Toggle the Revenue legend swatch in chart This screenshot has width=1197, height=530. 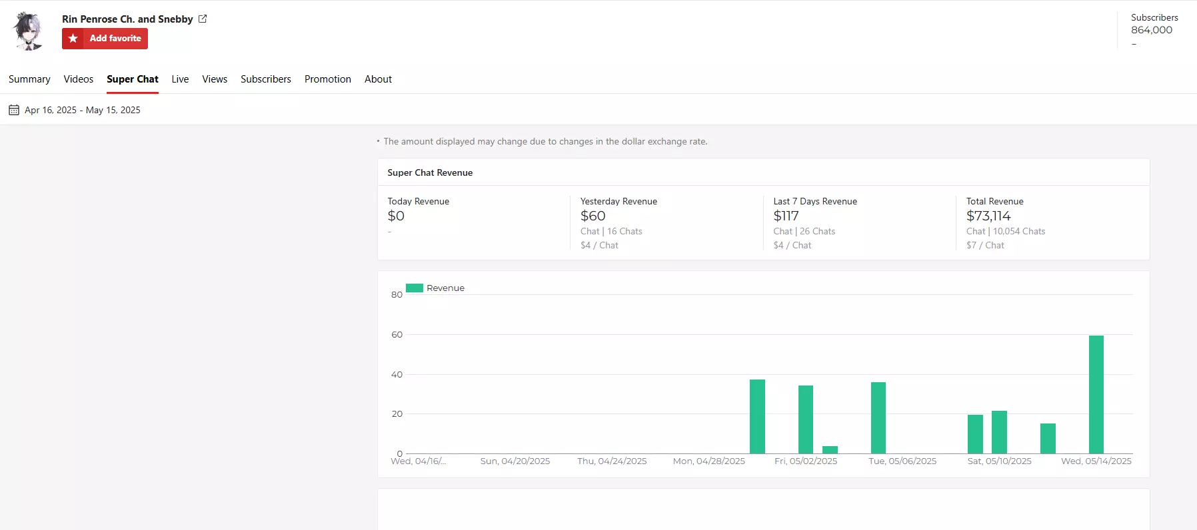[x=415, y=288]
